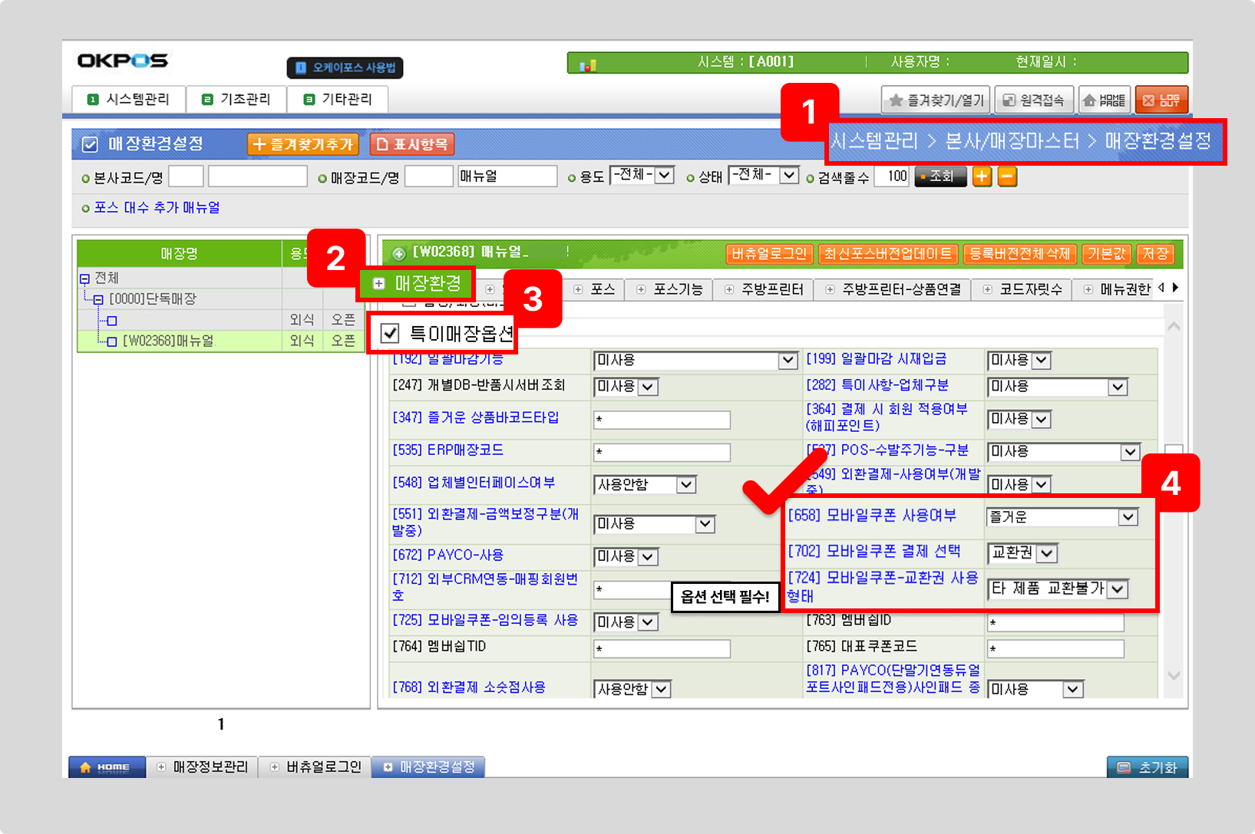Click the orange minus icon beside 조회

point(1007,176)
